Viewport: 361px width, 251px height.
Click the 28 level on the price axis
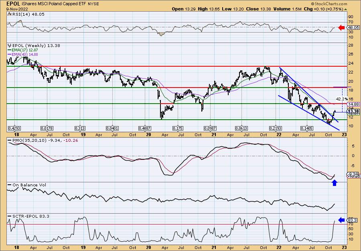(x=351, y=45)
